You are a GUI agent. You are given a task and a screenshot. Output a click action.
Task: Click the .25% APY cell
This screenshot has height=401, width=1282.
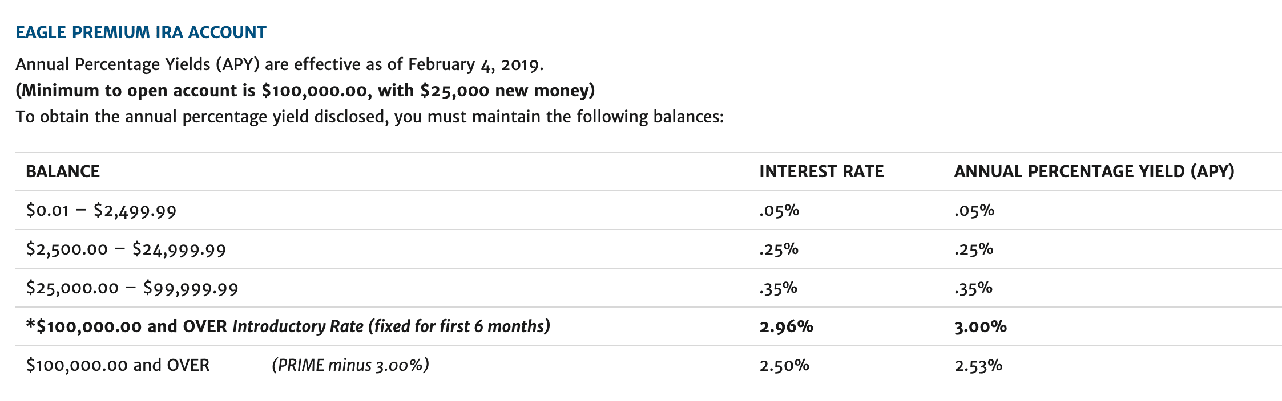coord(974,249)
